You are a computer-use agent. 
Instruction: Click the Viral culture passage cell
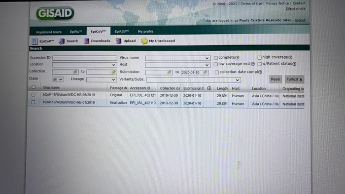(118, 103)
